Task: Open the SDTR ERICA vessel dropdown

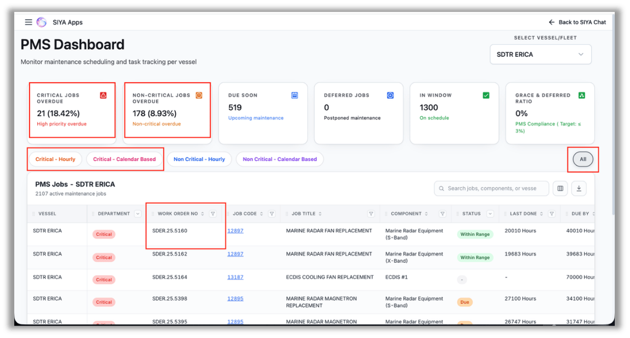Action: (x=540, y=54)
